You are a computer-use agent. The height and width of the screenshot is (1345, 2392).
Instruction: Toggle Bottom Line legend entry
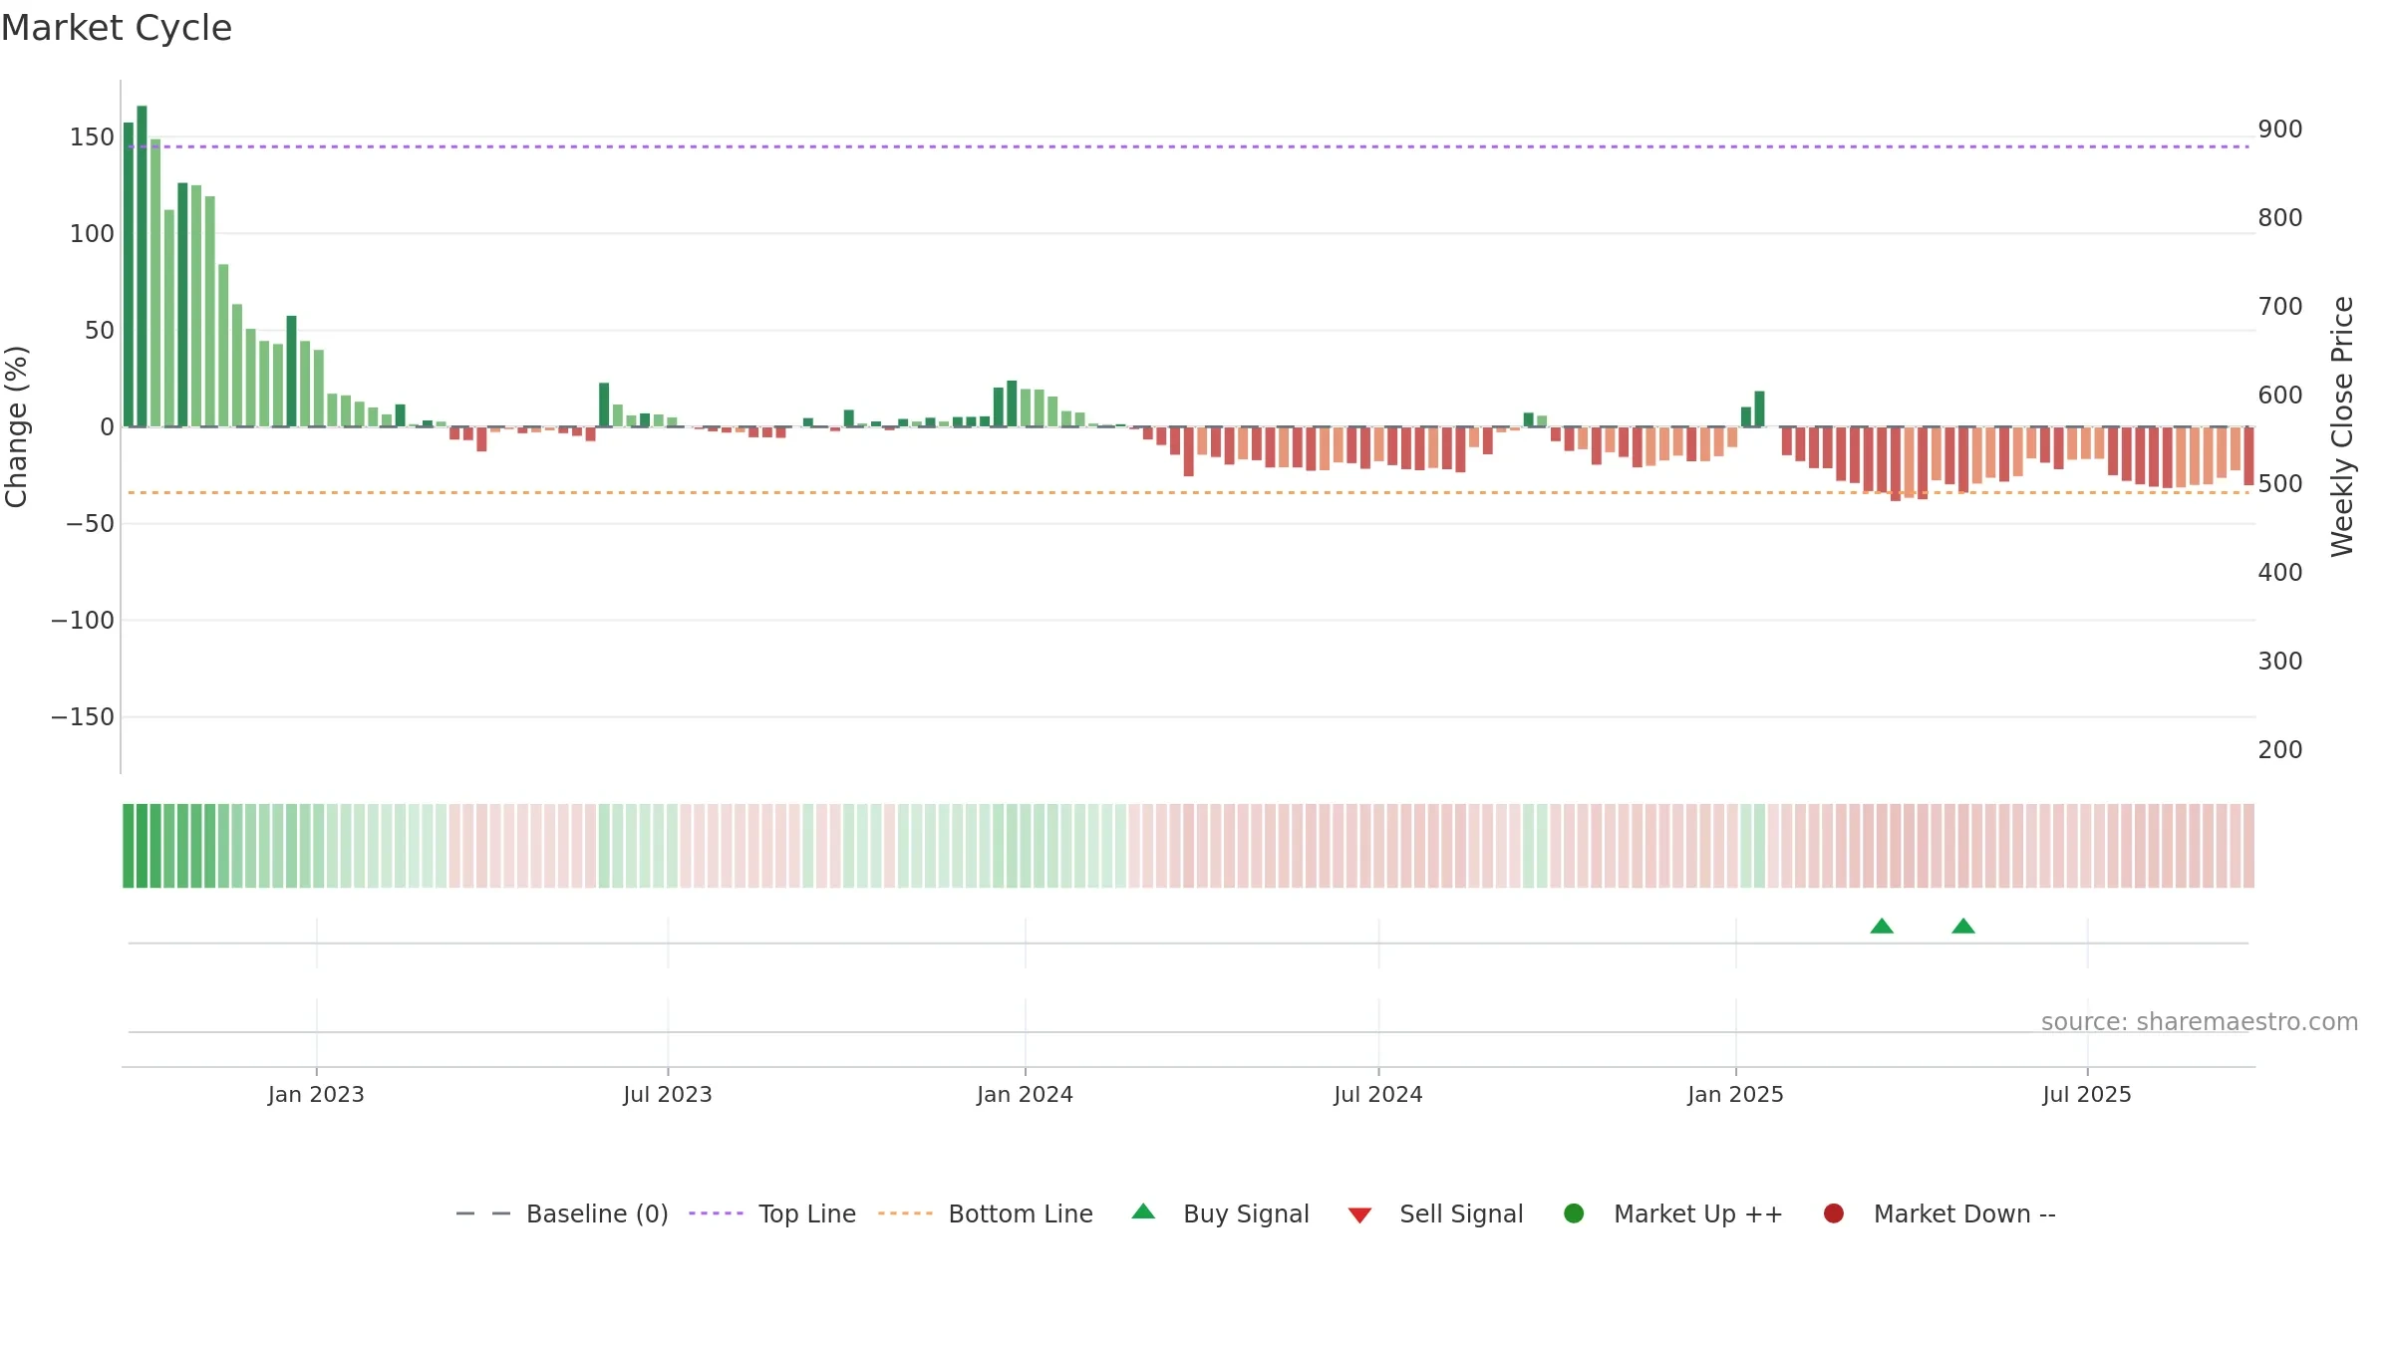click(986, 1213)
